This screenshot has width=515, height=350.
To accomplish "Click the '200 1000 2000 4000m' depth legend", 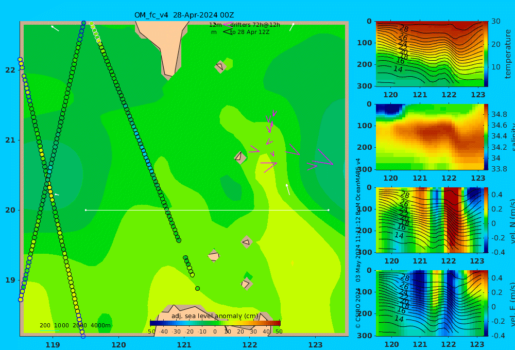I will pos(75,325).
